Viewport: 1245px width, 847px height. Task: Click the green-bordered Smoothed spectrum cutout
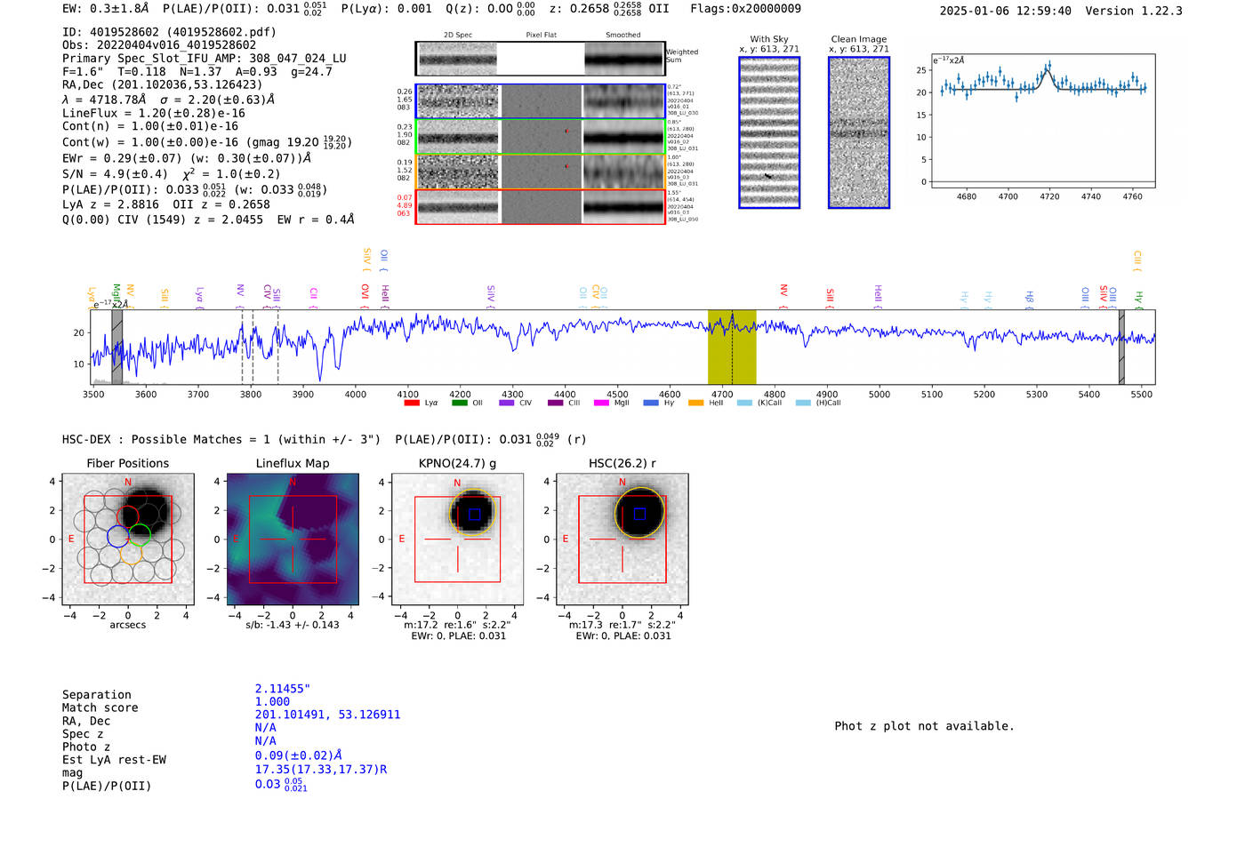tap(623, 137)
